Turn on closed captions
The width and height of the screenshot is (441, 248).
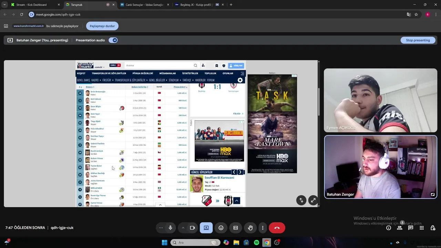(236, 228)
